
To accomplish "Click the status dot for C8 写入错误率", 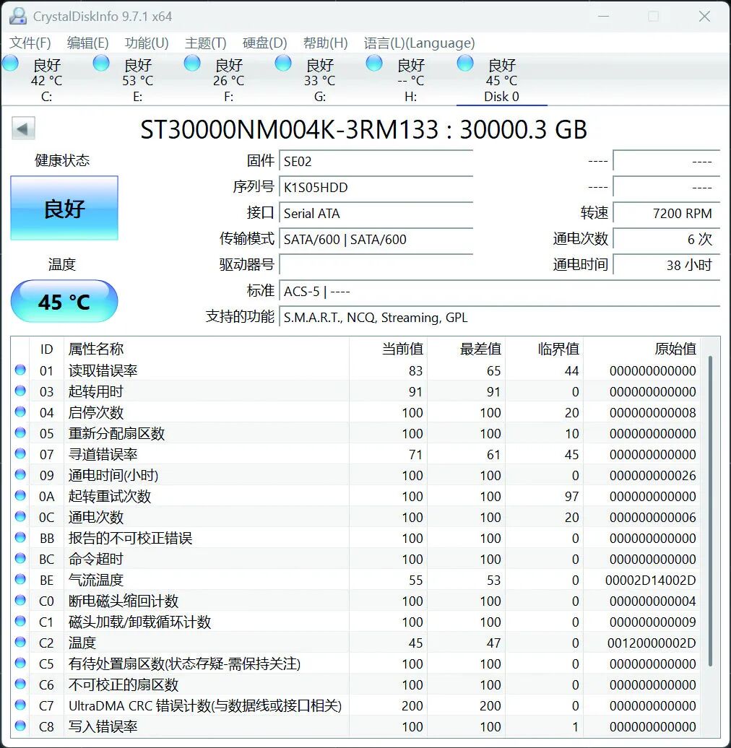I will [20, 726].
